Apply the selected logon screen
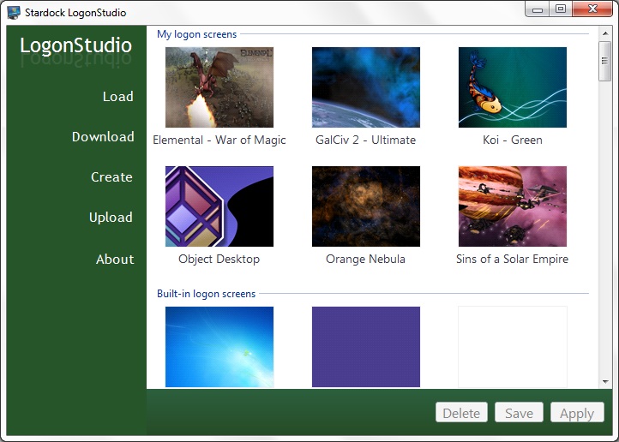The width and height of the screenshot is (619, 442). [577, 412]
